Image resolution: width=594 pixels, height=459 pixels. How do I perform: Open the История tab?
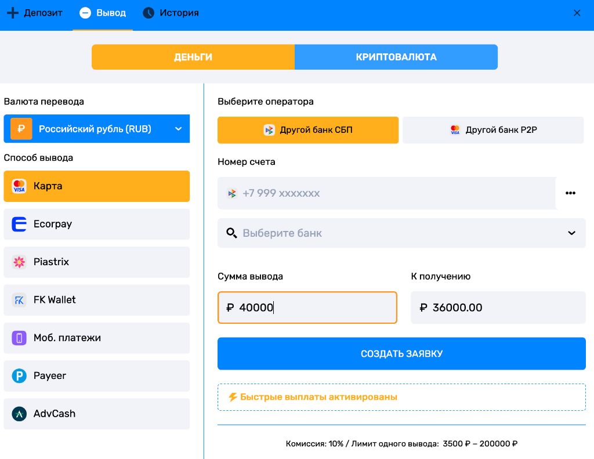[x=171, y=12]
